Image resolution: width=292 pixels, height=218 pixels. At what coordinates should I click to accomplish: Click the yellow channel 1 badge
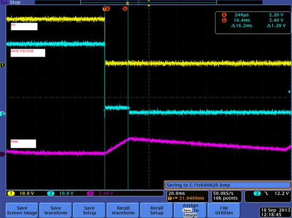[11, 193]
